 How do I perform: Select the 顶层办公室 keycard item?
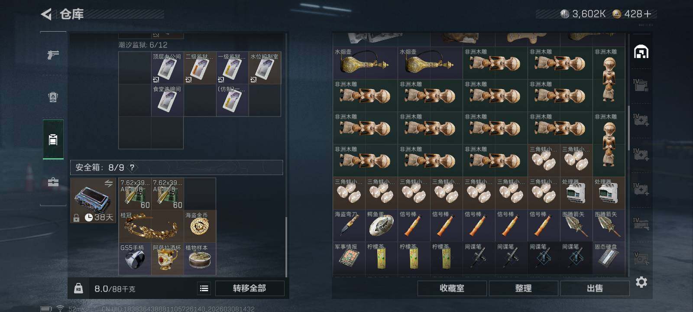[167, 68]
